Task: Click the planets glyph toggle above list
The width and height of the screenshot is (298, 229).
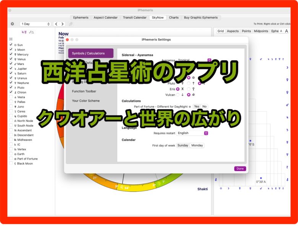Action: 24,32
